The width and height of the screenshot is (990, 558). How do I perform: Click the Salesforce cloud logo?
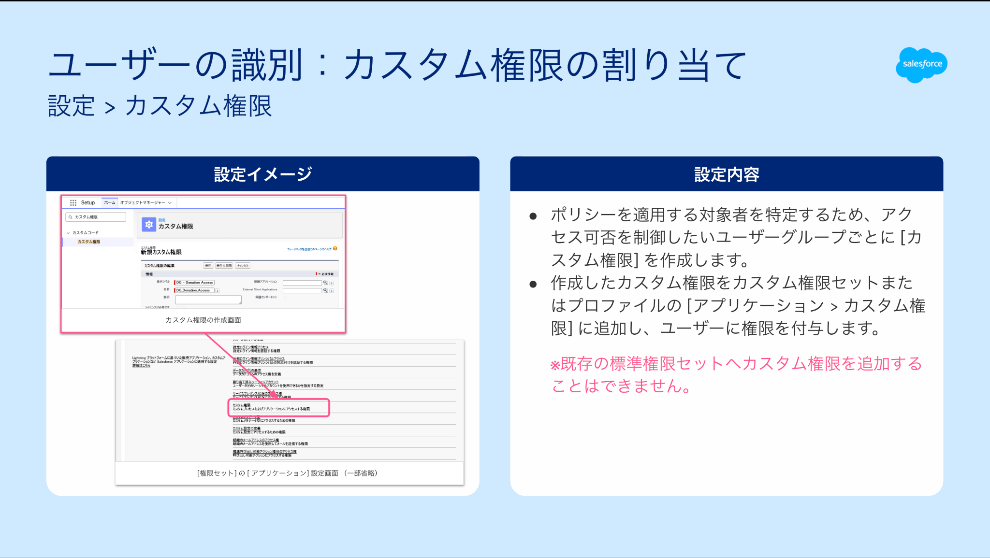pos(921,64)
